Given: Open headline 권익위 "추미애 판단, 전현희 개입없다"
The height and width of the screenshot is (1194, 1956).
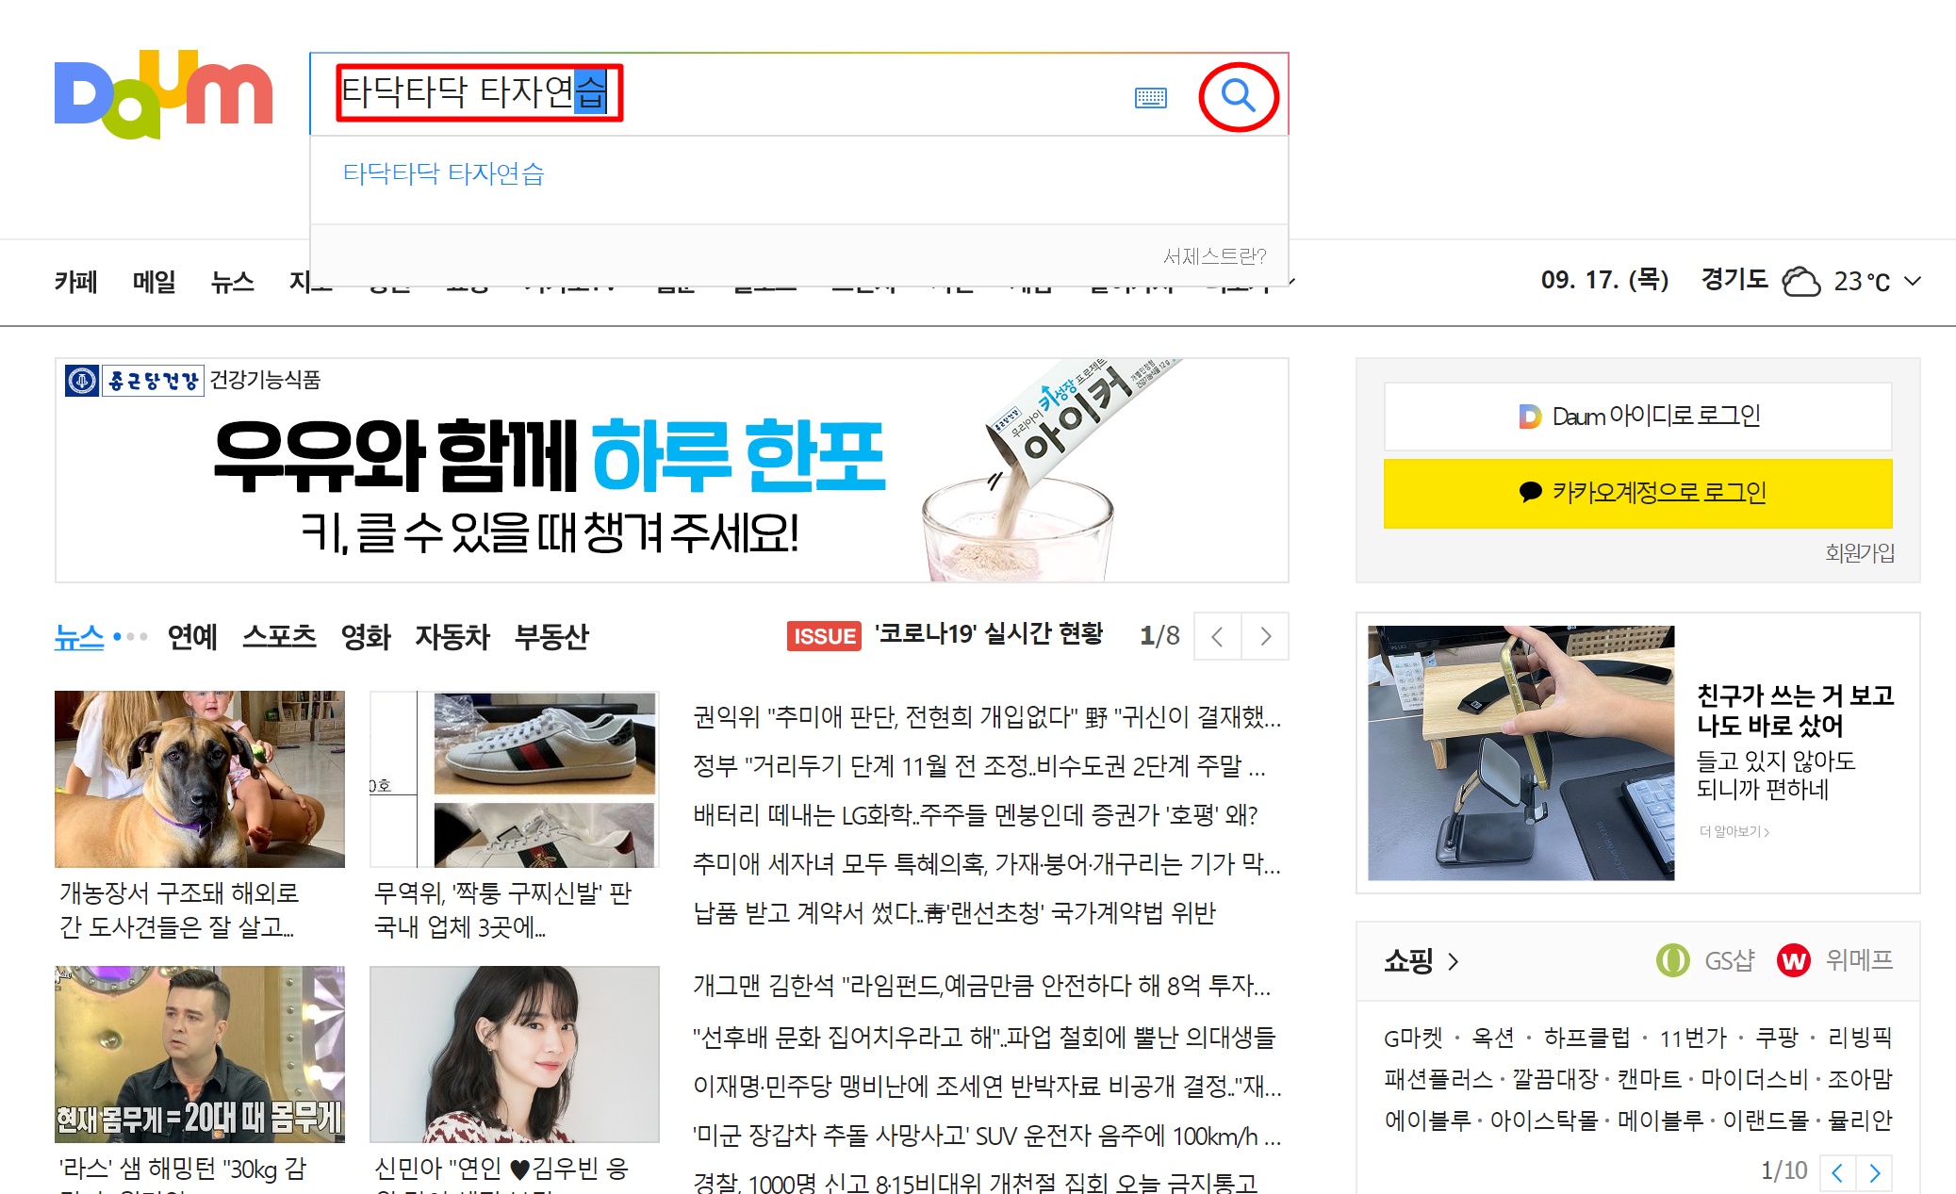Looking at the screenshot, I should click(x=986, y=717).
